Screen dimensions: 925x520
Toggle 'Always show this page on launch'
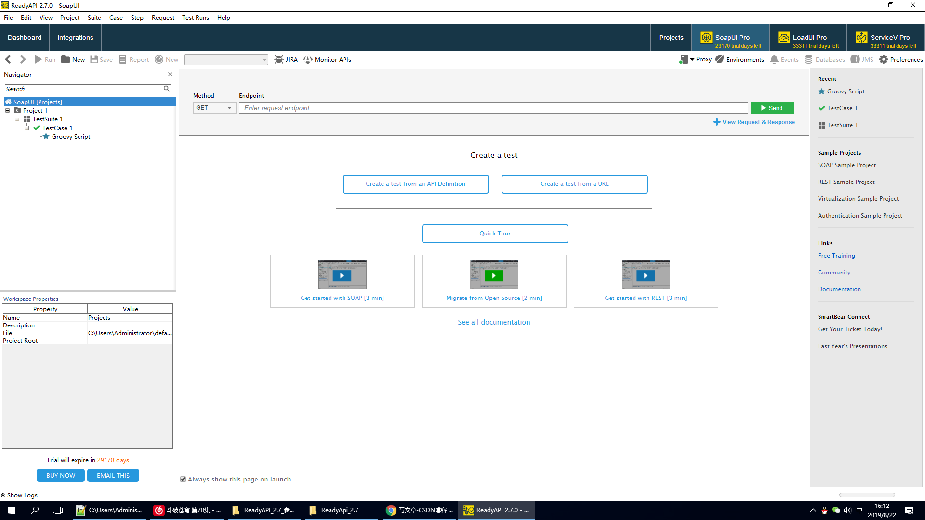183,479
